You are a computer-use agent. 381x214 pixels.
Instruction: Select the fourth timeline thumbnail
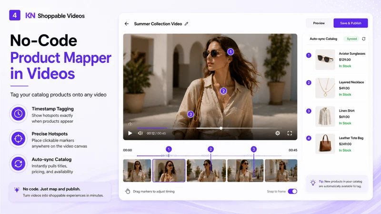click(245, 171)
